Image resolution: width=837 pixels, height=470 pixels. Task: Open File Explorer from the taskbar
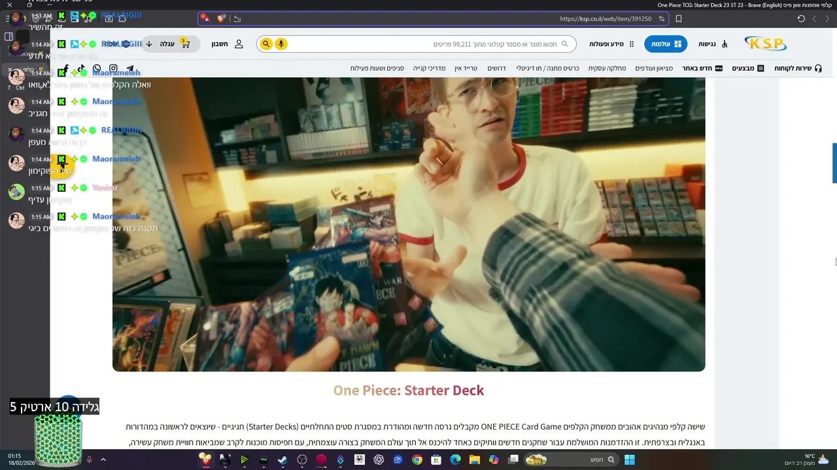[x=474, y=460]
